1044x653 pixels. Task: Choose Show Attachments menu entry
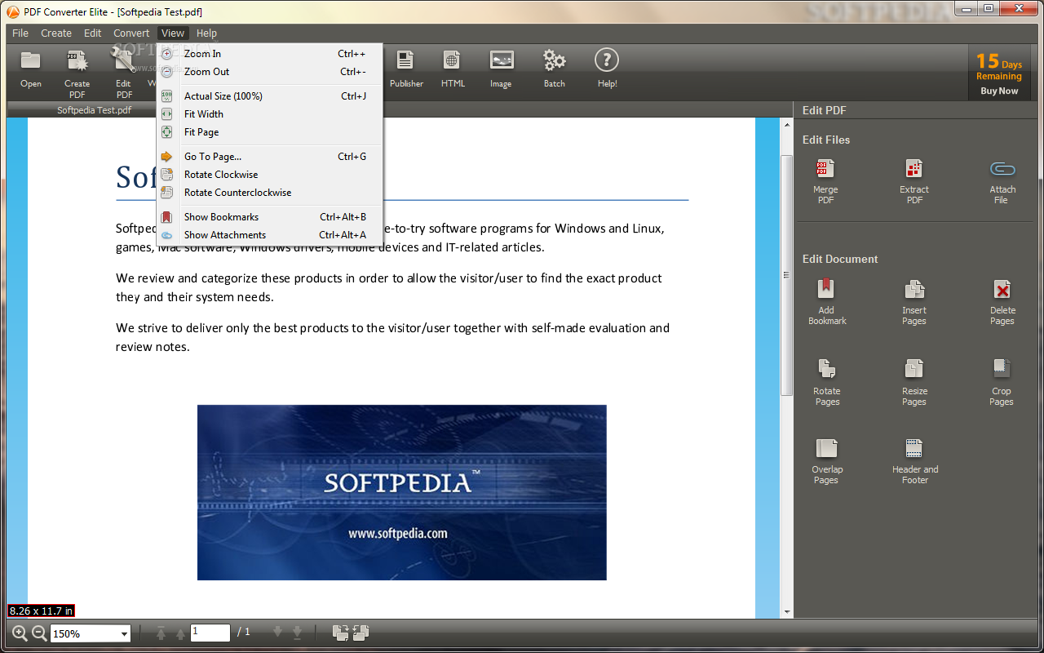pyautogui.click(x=269, y=235)
